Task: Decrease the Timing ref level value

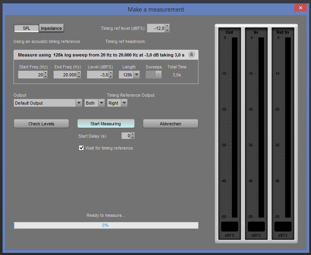Action: (167, 30)
